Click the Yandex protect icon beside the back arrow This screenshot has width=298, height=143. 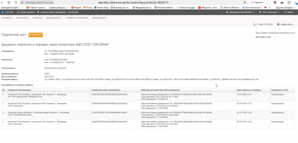[x=9, y=2]
